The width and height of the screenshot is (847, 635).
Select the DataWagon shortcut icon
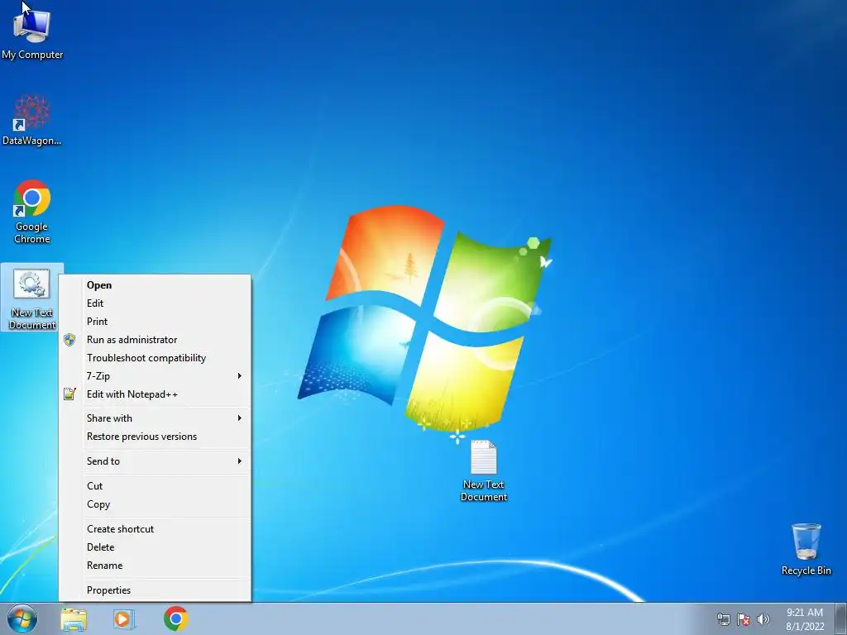[x=32, y=120]
